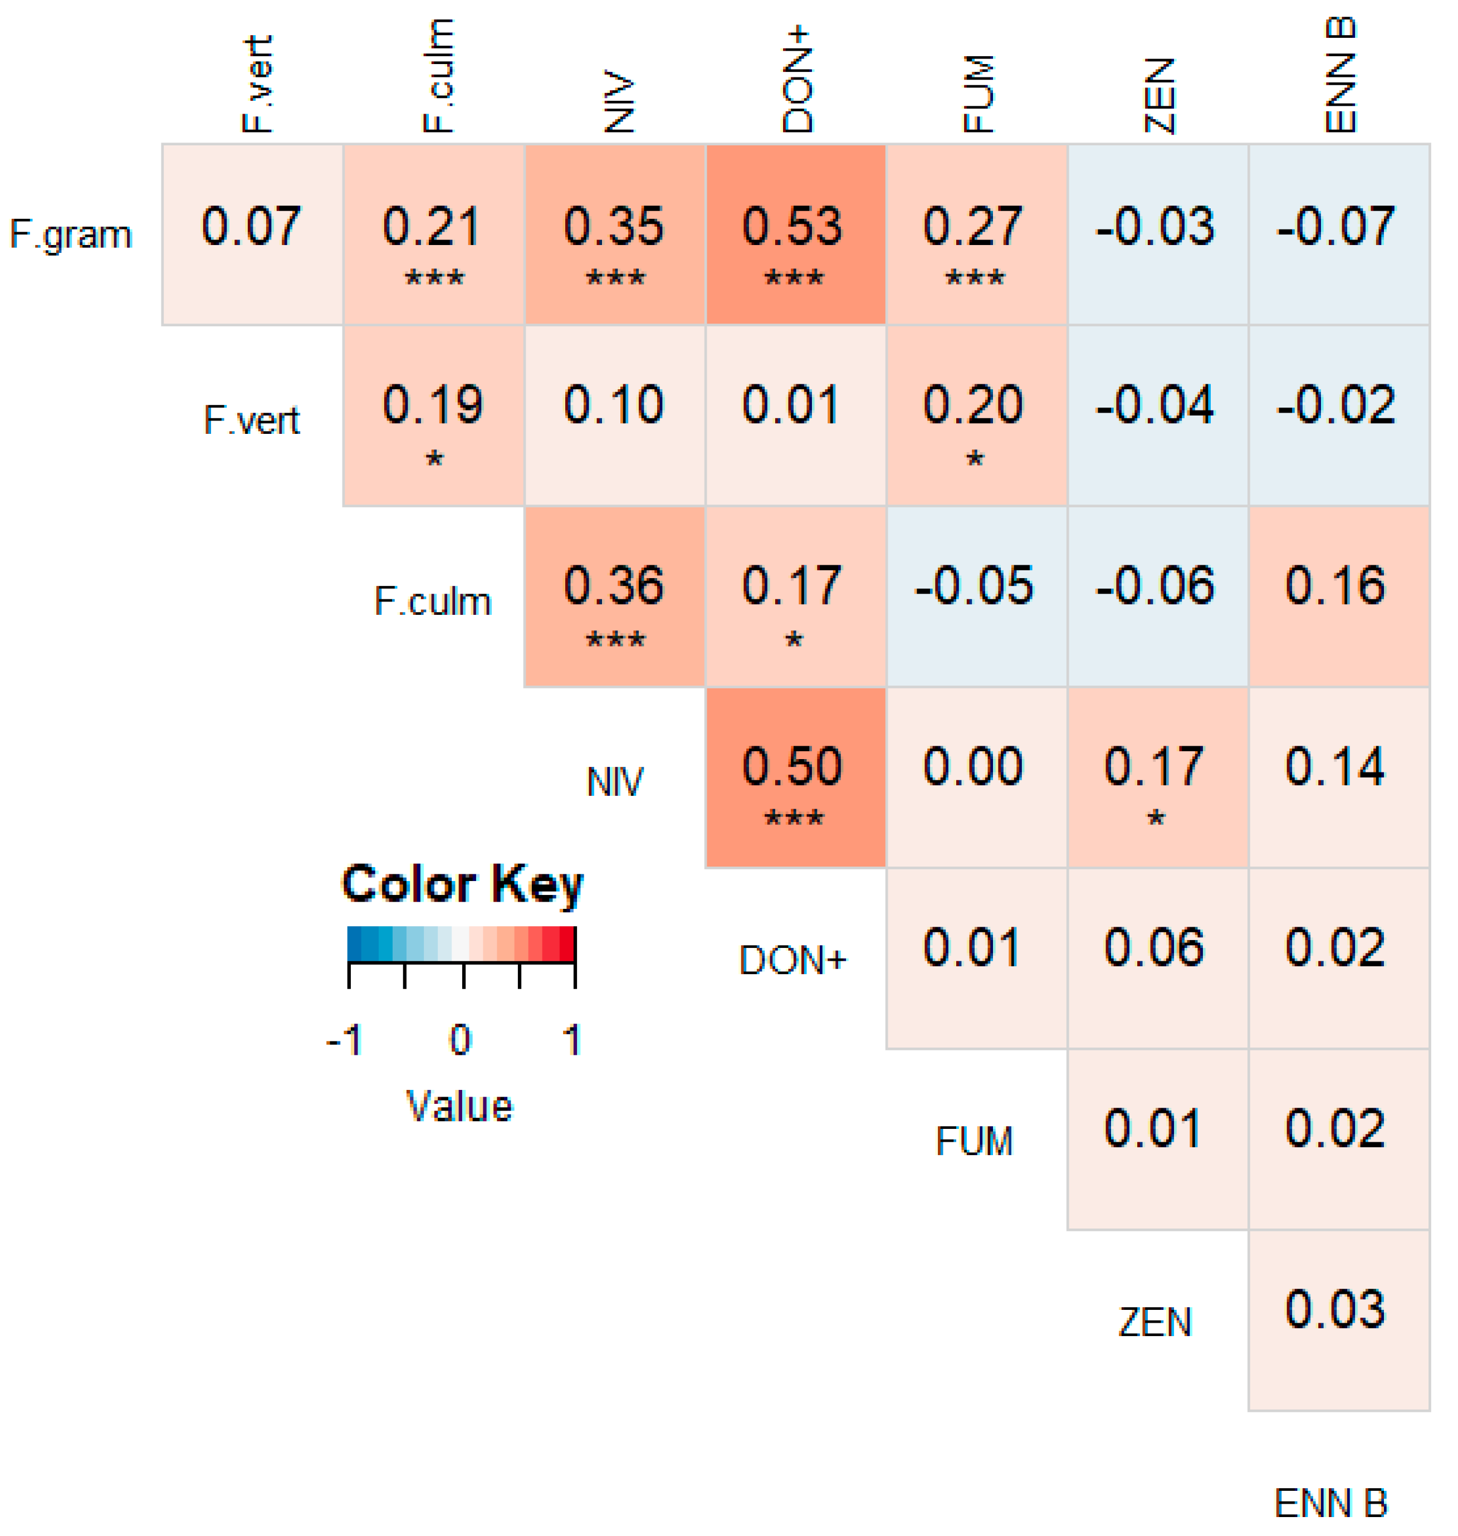Select the 0.00 NIV versus FUM cell
Screen dimensions: 1458x1536
point(976,776)
